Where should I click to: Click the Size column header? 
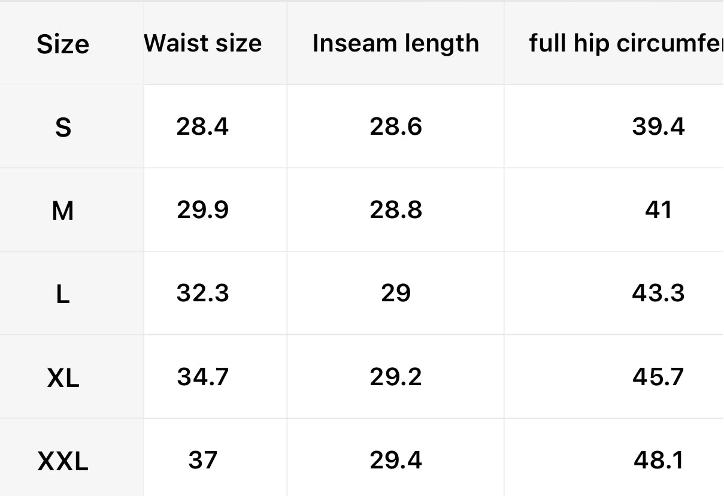(x=63, y=44)
